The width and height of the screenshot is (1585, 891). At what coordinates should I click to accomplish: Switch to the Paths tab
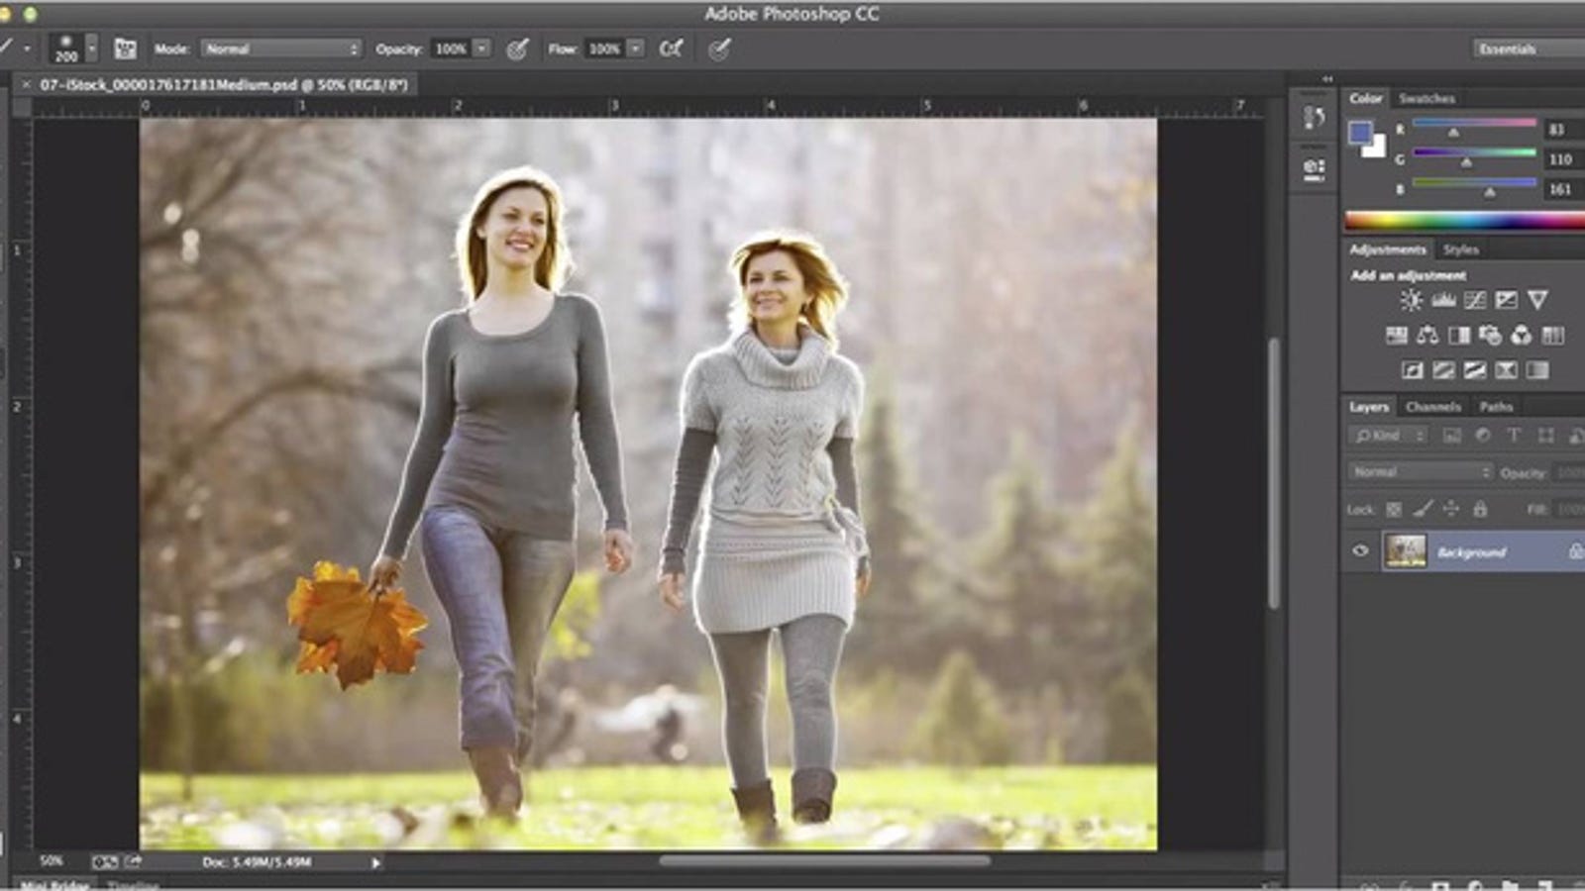1495,407
